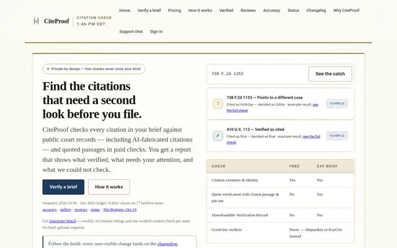Click the $49 BRIEF column header
This screenshot has width=397, height=248.
pyautogui.click(x=327, y=166)
